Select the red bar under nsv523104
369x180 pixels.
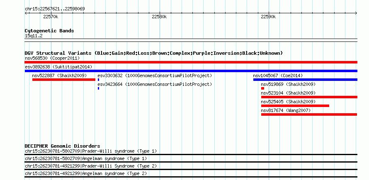(x=309, y=97)
